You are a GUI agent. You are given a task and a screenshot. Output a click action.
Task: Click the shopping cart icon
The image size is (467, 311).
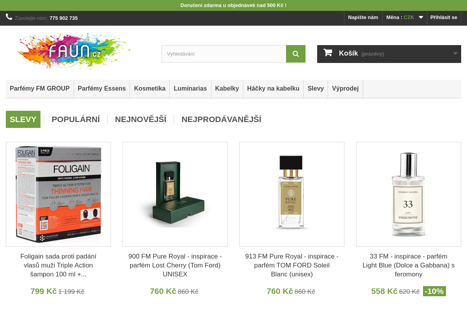point(328,53)
